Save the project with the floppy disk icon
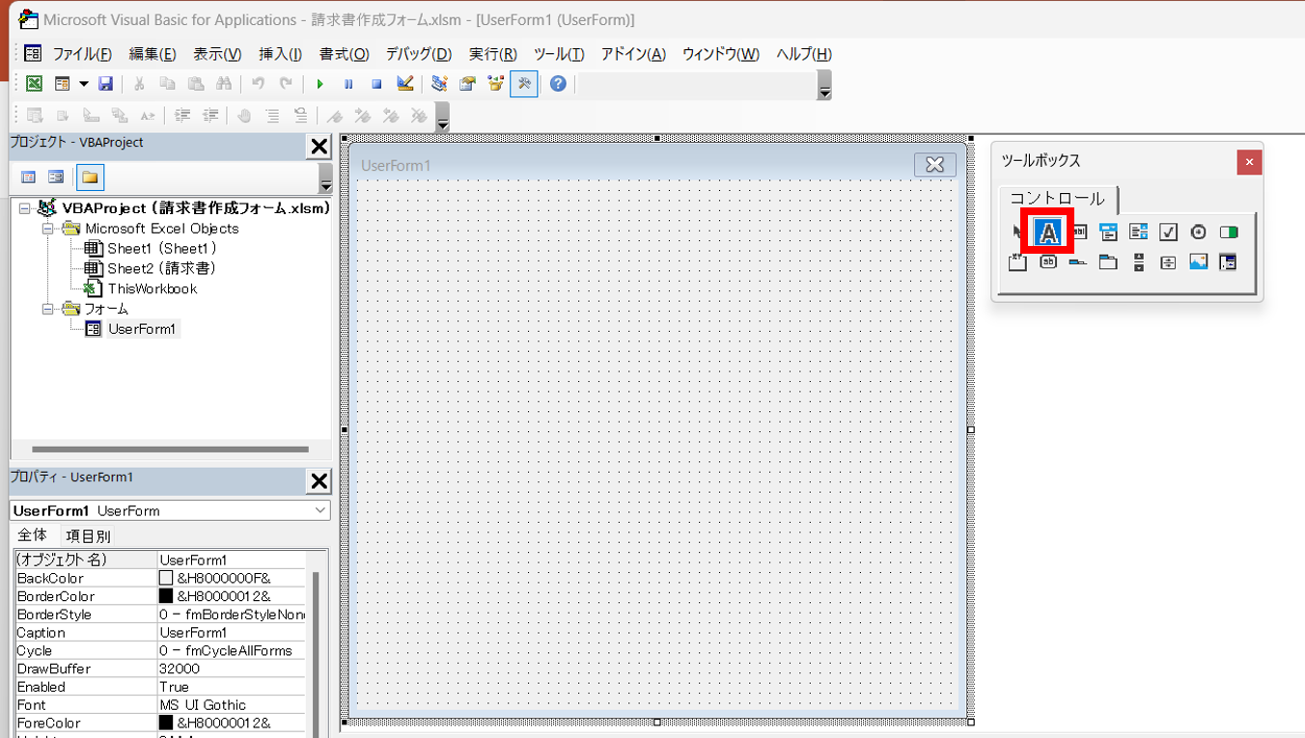 106,84
